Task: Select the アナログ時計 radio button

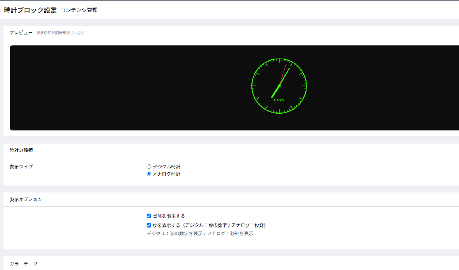Action: tap(149, 174)
